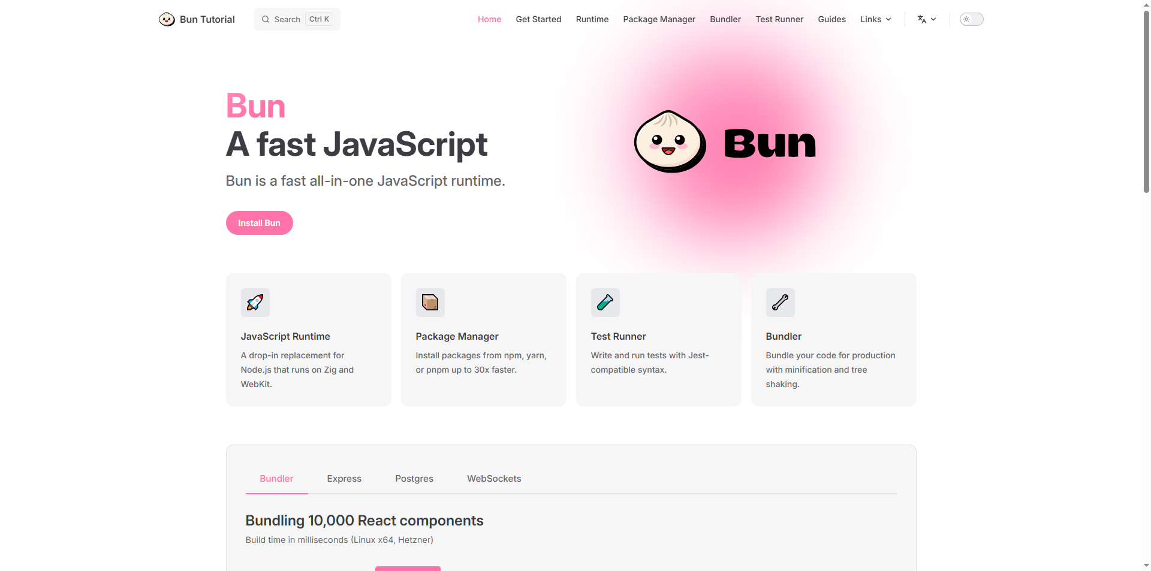Viewport: 1151px width, 571px height.
Task: Expand the Links dropdown in navbar
Action: (875, 19)
